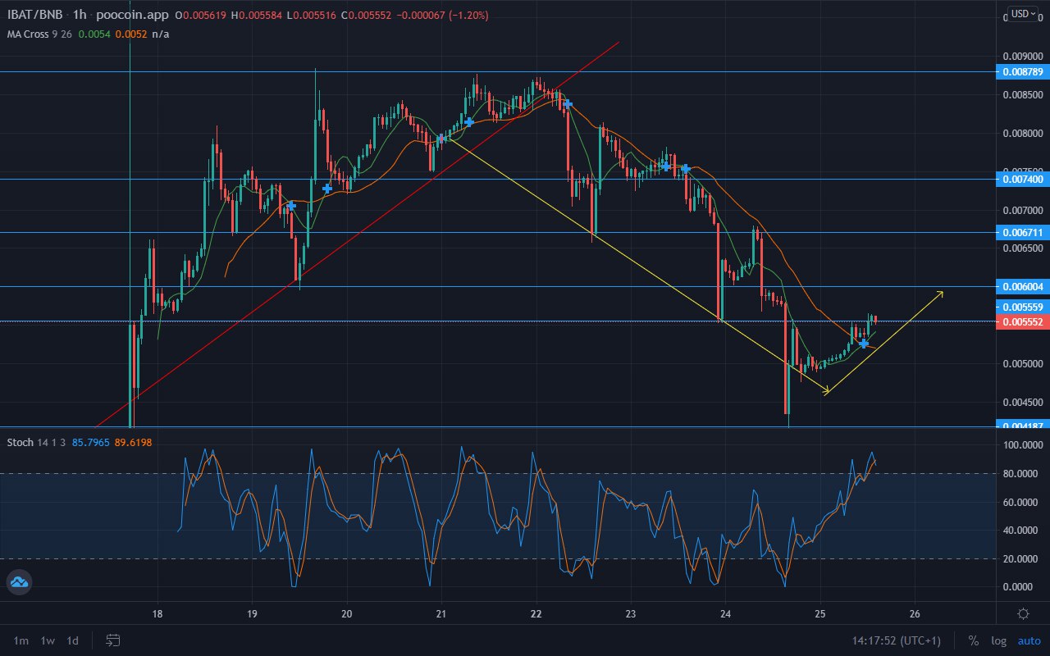This screenshot has width=1050, height=656.
Task: Click the IBAT/BNB symbol title
Action: 35,14
